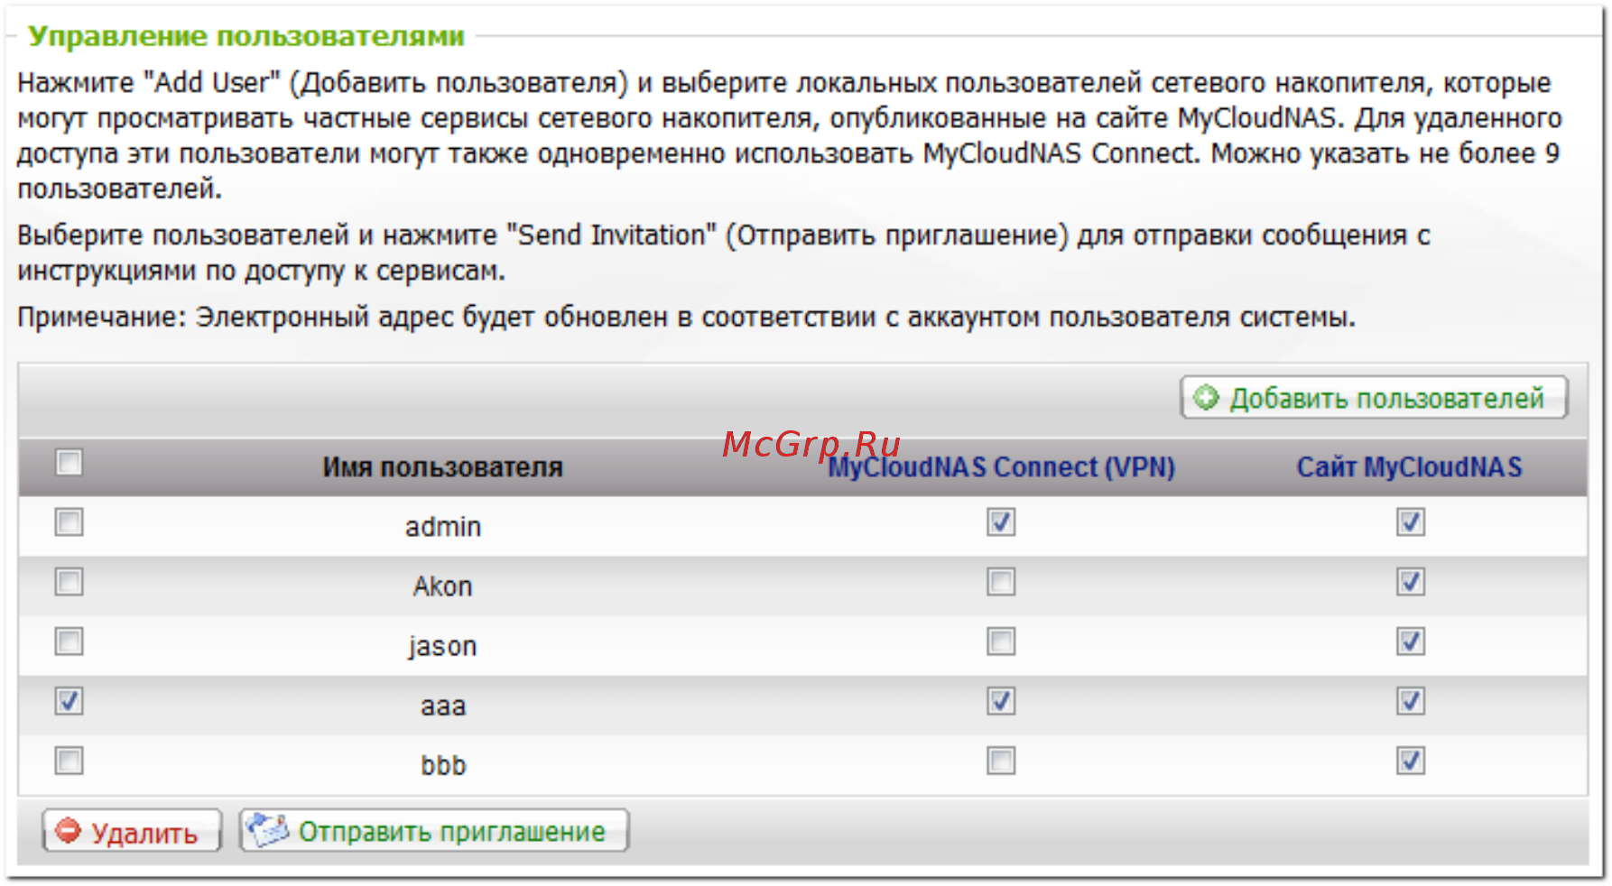The image size is (1612, 886).
Task: Select the jason row checkbox
Action: tap(69, 641)
